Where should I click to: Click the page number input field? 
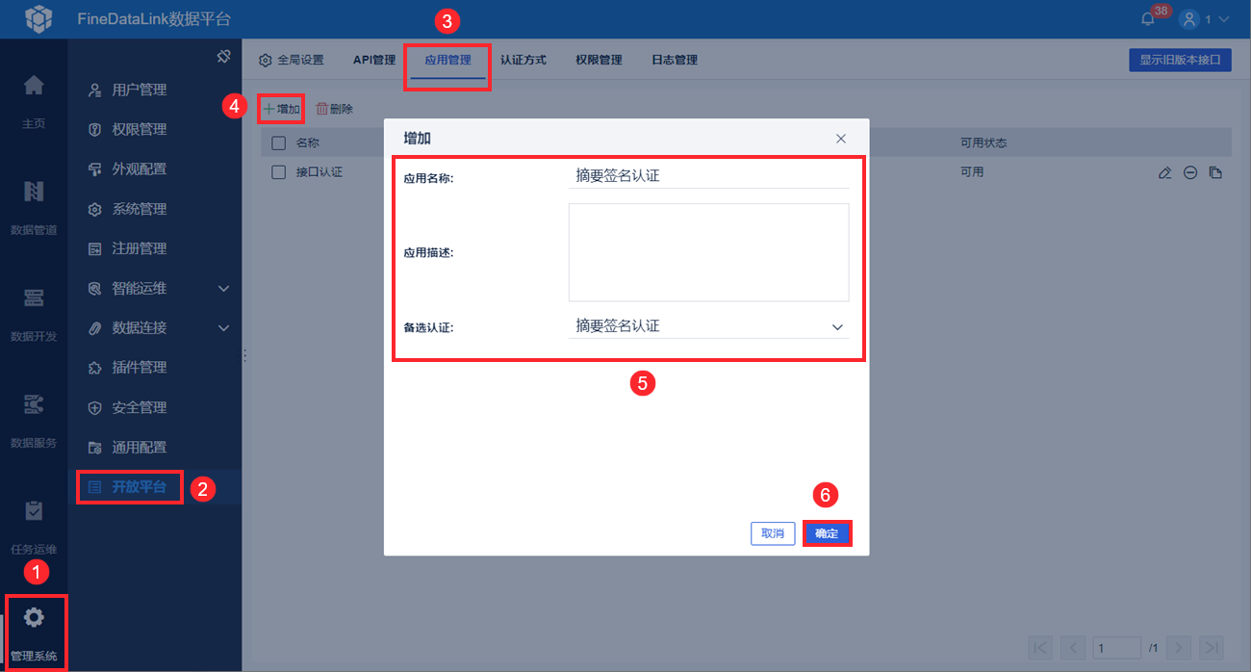[1116, 648]
